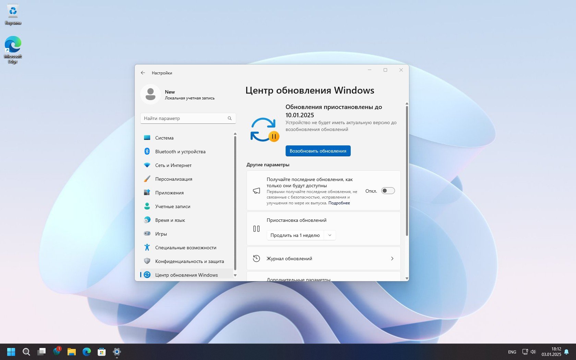Click the back arrow in Settings
The width and height of the screenshot is (576, 360).
coord(143,73)
